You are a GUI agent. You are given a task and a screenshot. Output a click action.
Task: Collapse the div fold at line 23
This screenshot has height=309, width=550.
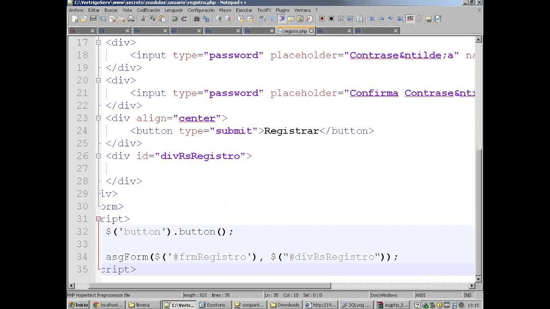[98, 118]
